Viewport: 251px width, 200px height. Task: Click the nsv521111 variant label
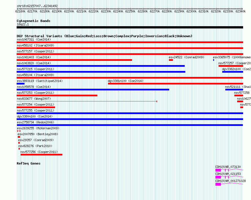[238, 87]
